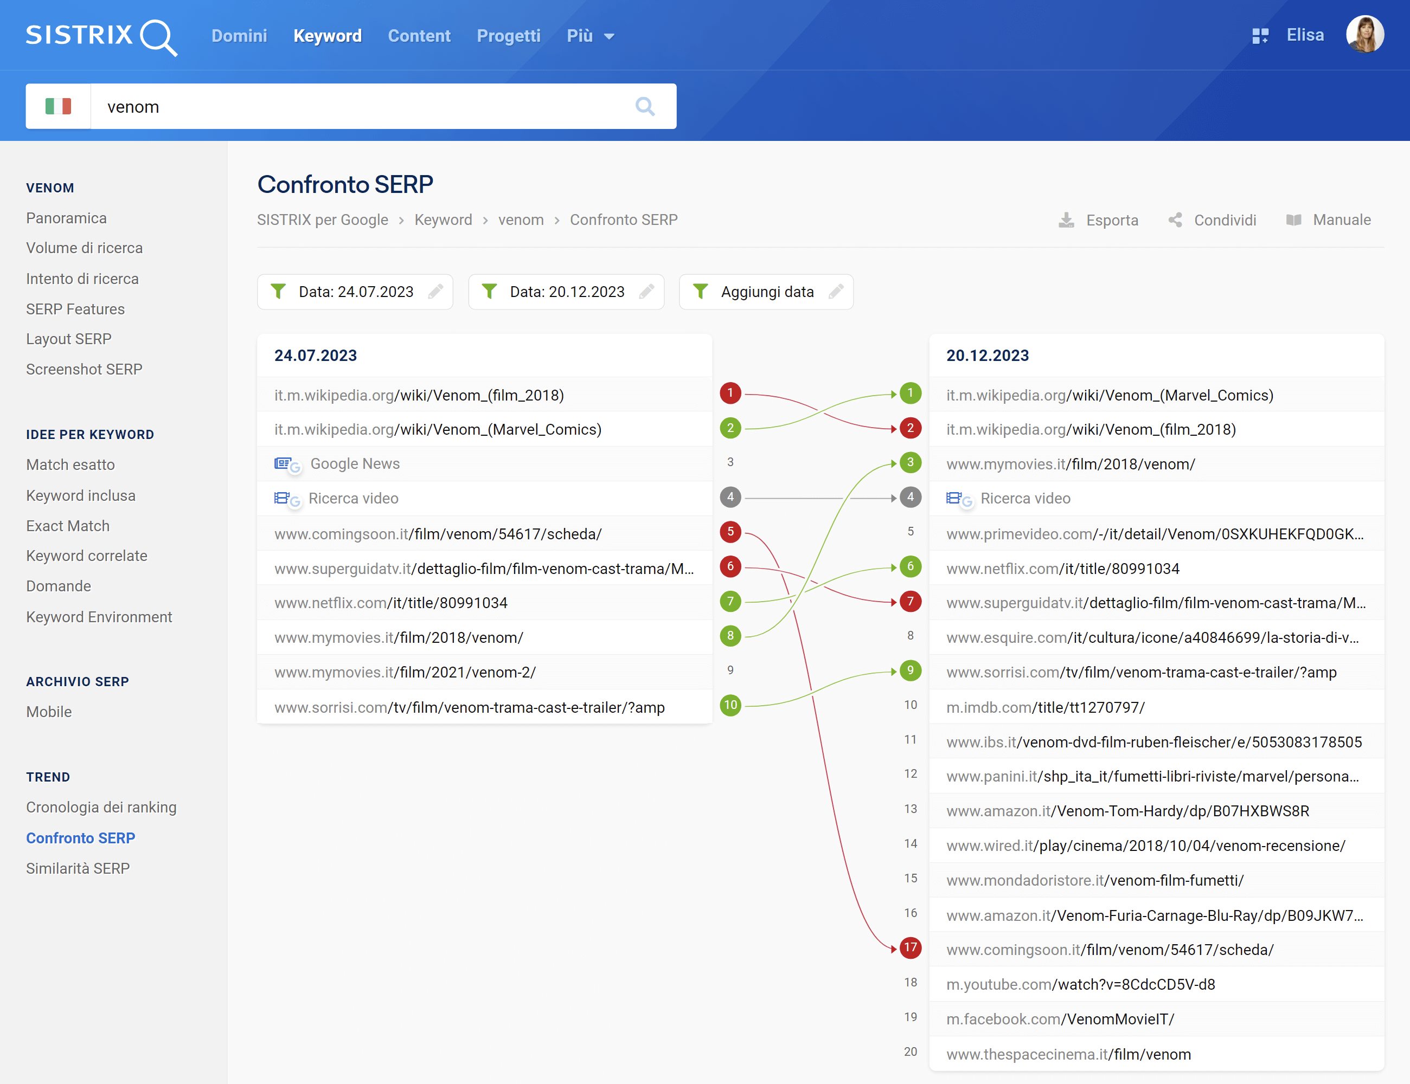Open SERP Features in sidebar
1410x1084 pixels.
[75, 309]
